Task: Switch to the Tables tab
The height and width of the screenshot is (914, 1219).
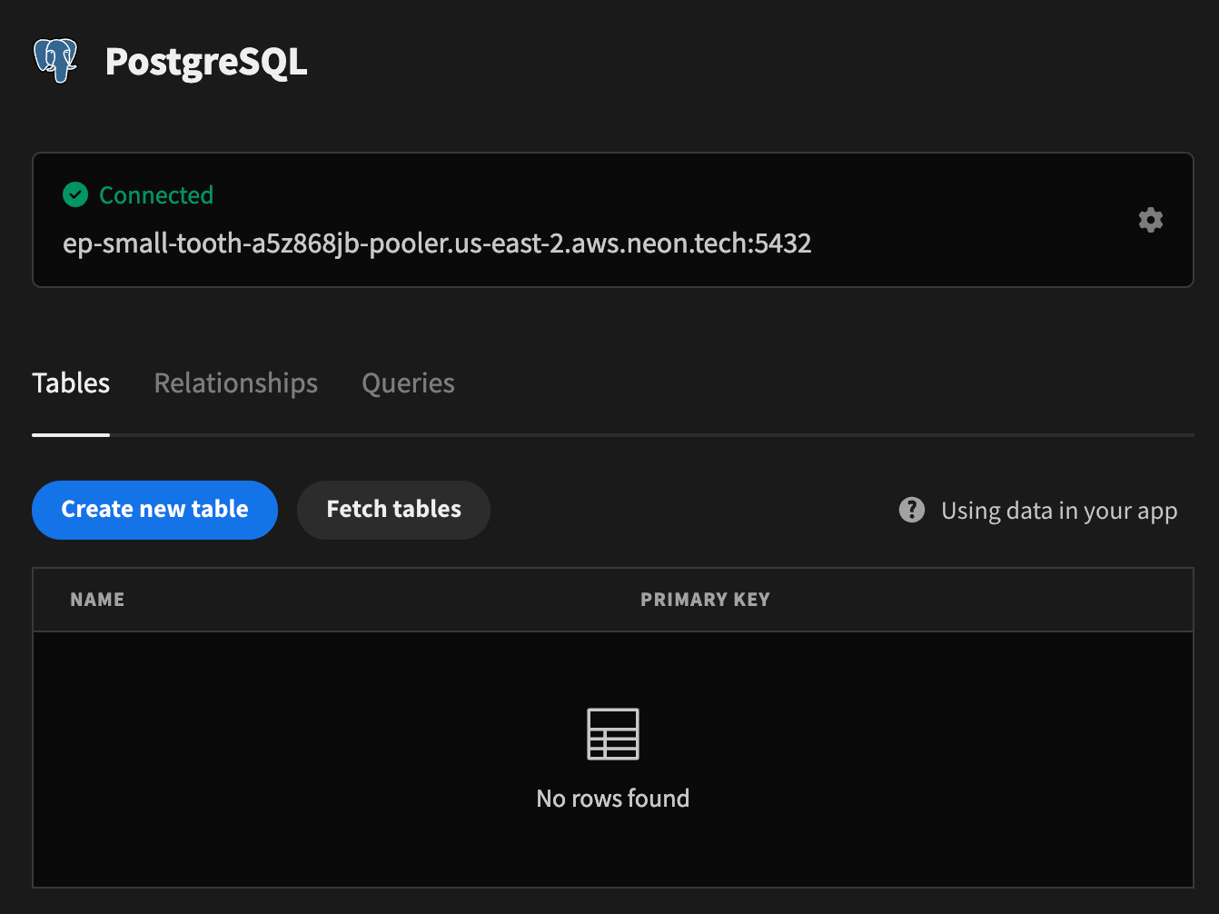Action: 71,383
